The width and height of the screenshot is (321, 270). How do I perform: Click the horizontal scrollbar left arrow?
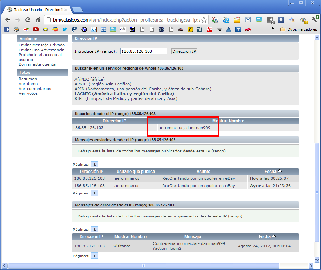pos(4,266)
